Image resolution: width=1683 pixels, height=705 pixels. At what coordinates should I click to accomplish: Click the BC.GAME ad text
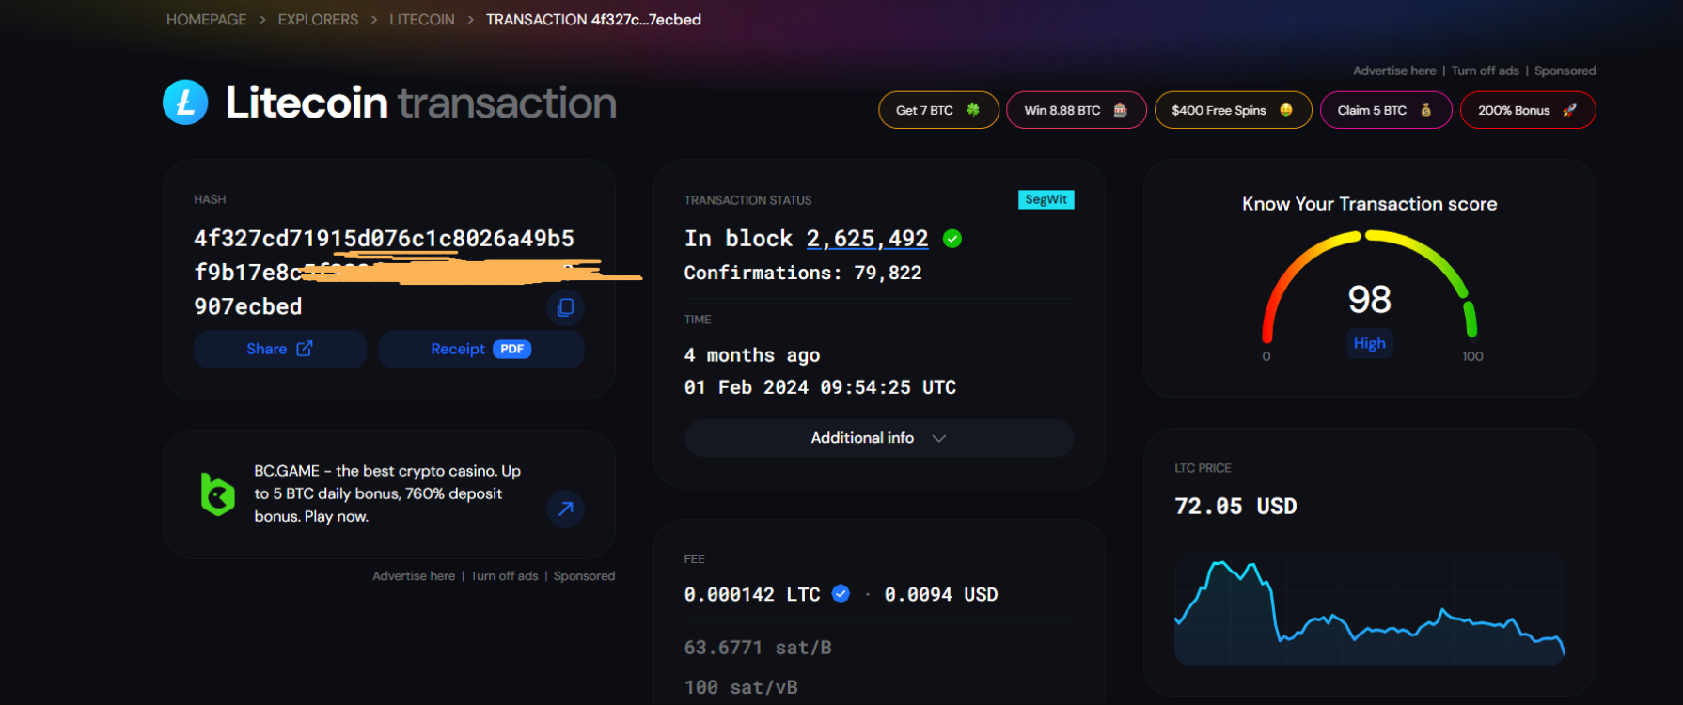pos(387,493)
